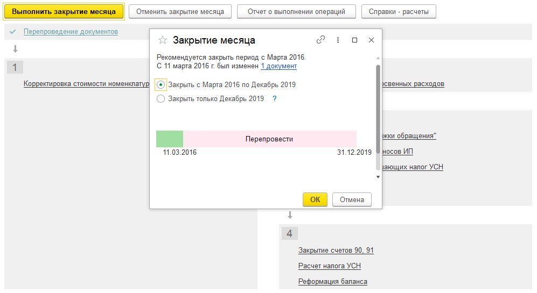
Task: Click the pink Перепровести timeline segment
Action: tap(269, 139)
